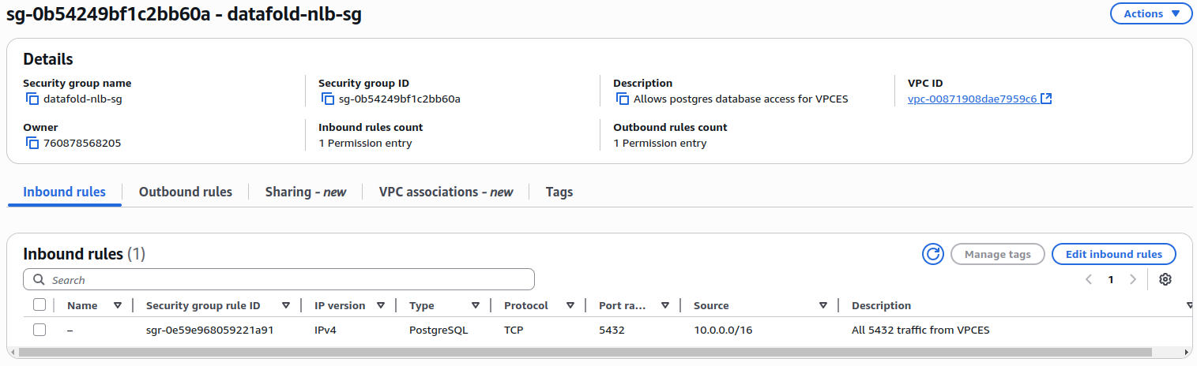This screenshot has height=366, width=1197.
Task: Sort by IP version column
Action: tap(381, 306)
